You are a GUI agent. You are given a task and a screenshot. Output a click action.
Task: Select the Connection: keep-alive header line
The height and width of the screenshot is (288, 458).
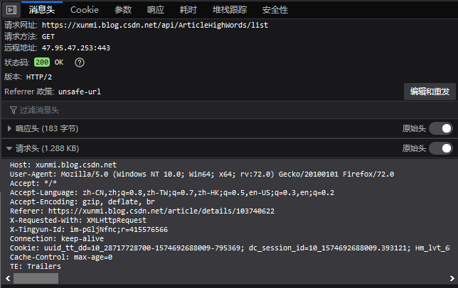(x=57, y=239)
